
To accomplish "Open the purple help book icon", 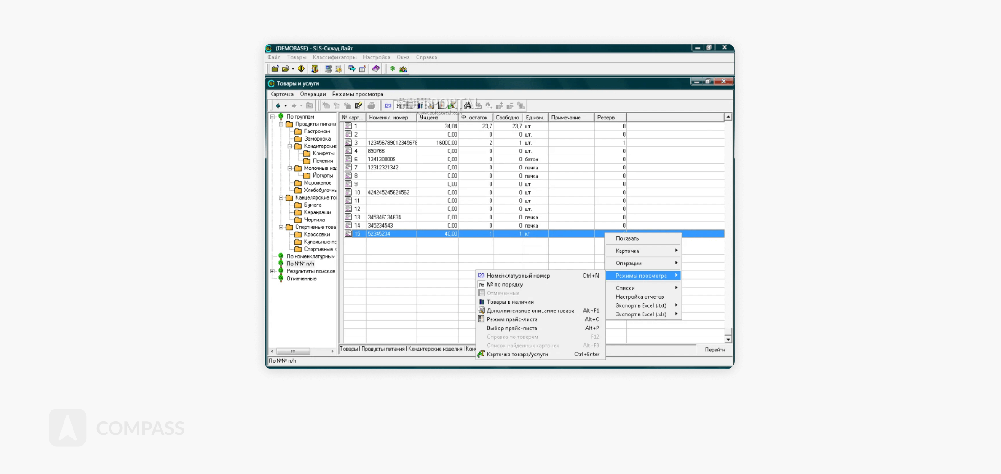I will pos(376,69).
